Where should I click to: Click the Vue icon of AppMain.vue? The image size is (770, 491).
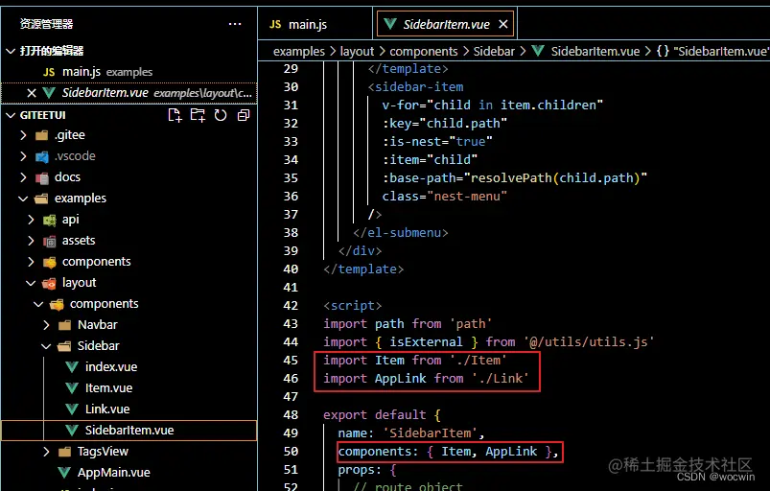tap(64, 473)
